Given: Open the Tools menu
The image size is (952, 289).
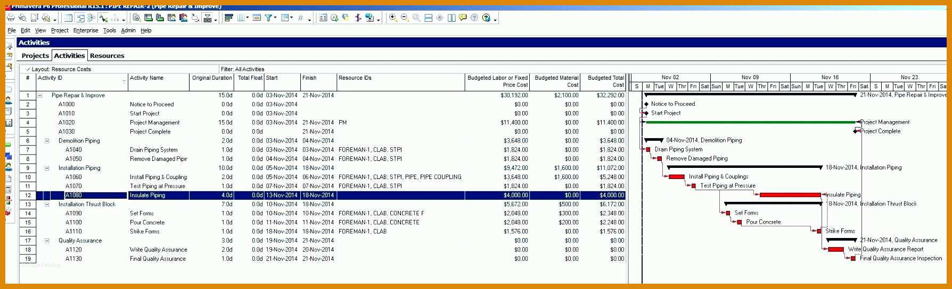Looking at the screenshot, I should [x=110, y=30].
